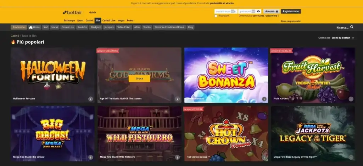This screenshot has width=363, height=166.
Task: Show info for Mega Fire Blaze Legacy Of The Tiger
Action: coord(351,158)
